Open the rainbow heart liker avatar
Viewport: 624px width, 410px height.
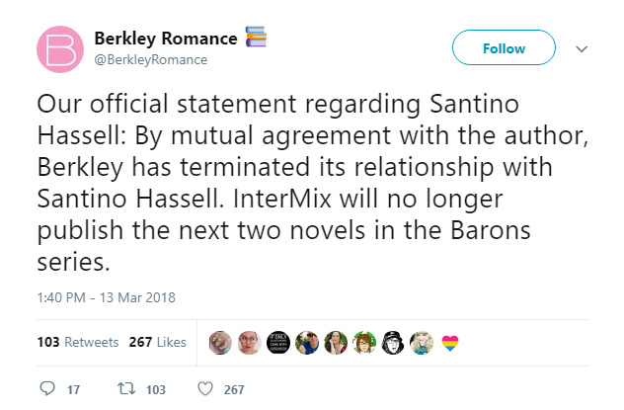point(449,343)
